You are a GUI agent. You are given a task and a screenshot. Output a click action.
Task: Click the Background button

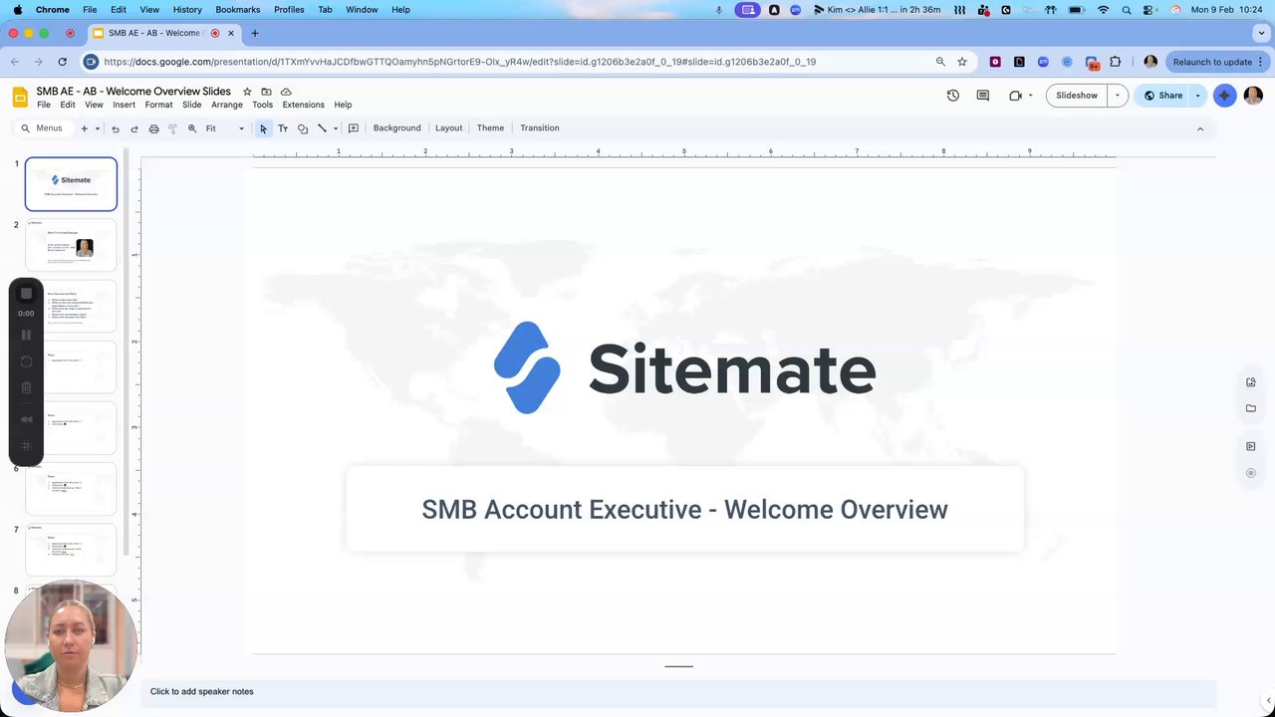396,128
